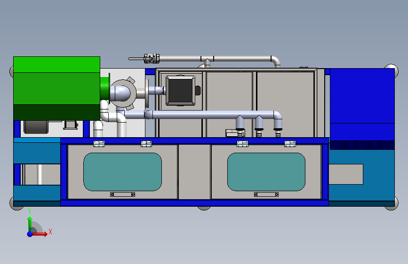Select the right teal door window
The height and width of the screenshot is (264, 408).
tap(266, 172)
